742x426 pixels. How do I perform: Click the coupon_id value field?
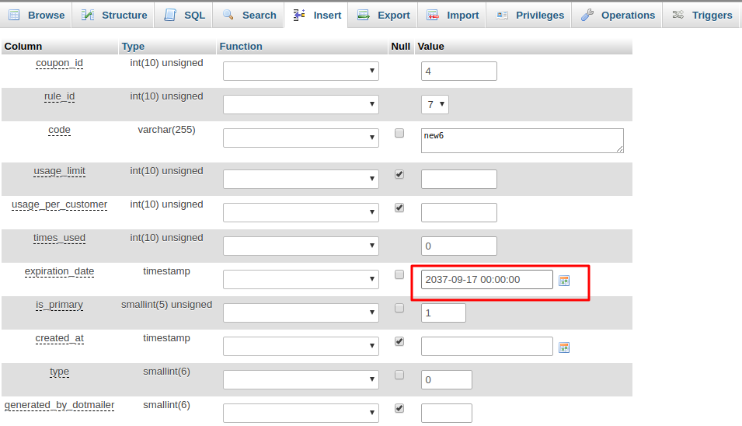click(459, 71)
